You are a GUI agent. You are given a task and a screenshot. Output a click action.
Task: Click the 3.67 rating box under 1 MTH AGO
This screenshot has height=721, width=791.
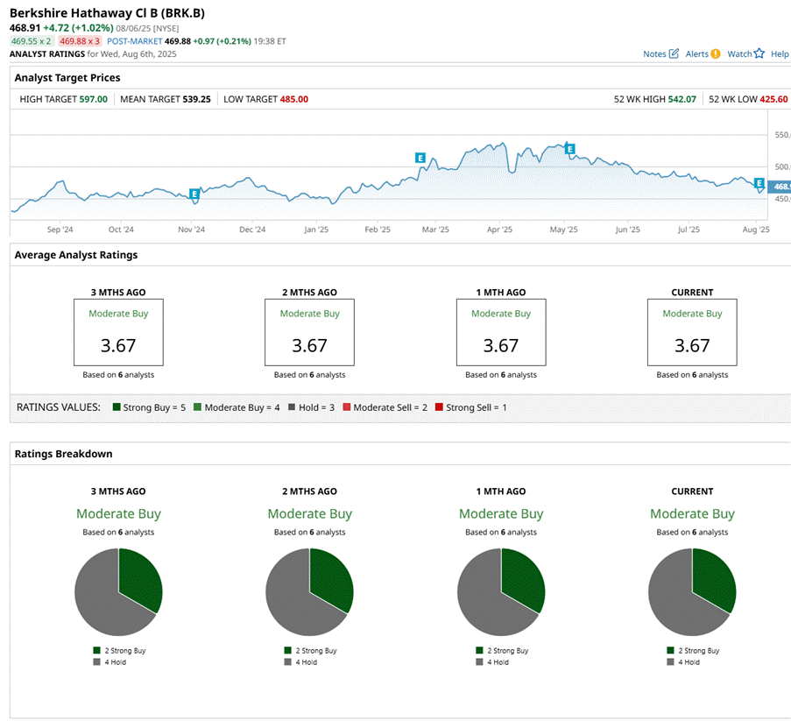coord(501,333)
